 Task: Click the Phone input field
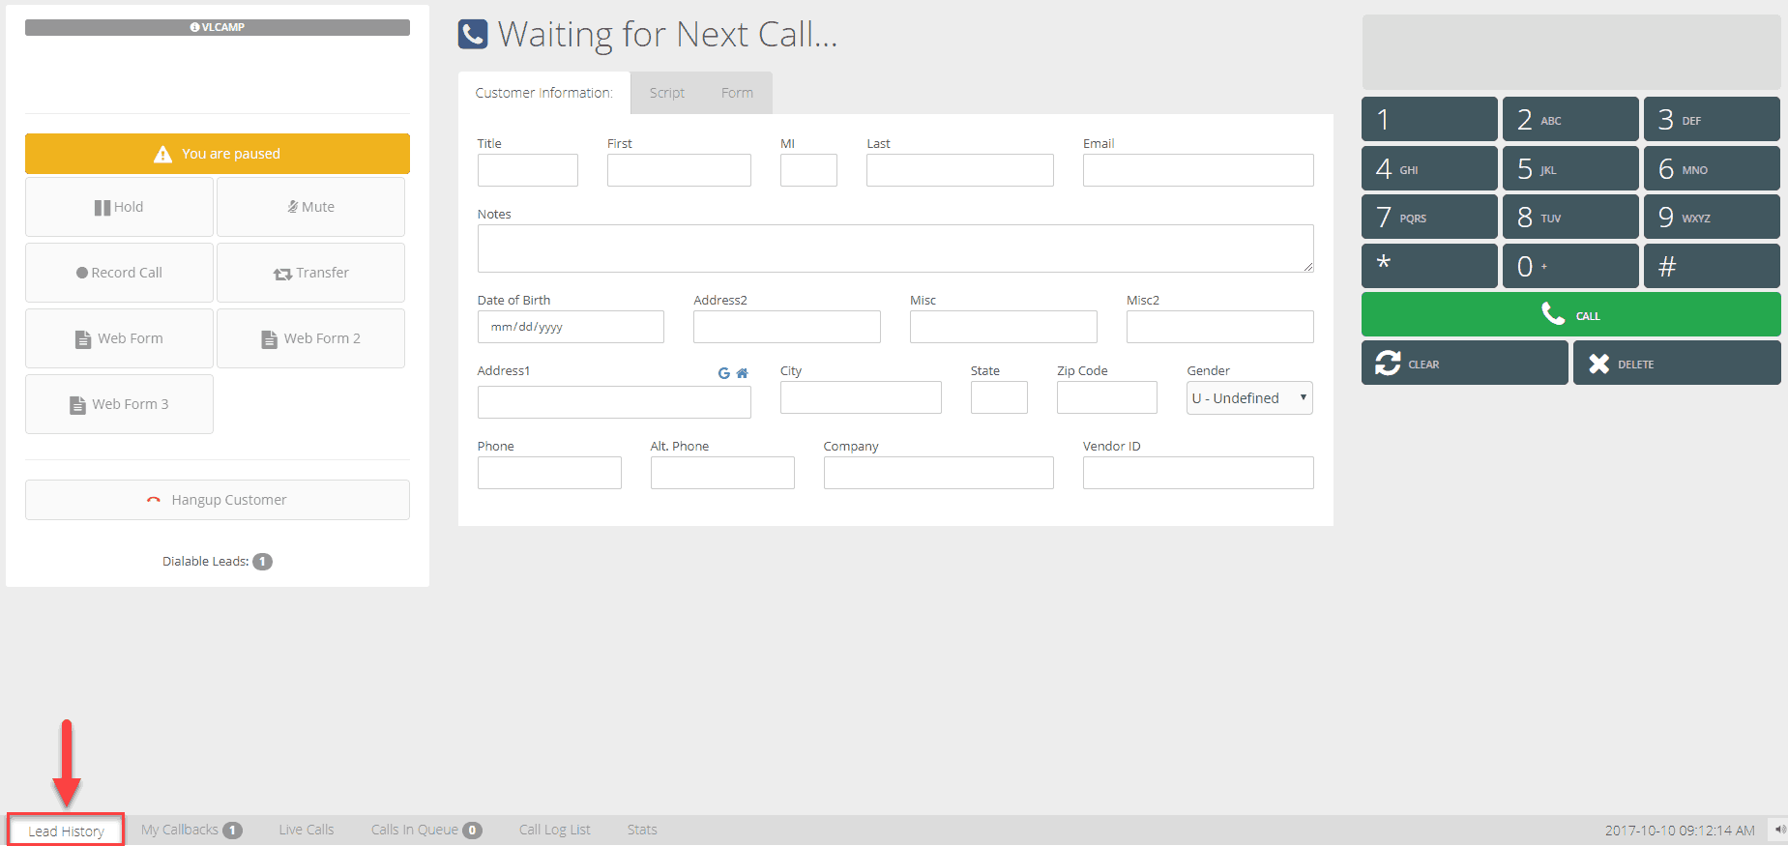(x=549, y=473)
